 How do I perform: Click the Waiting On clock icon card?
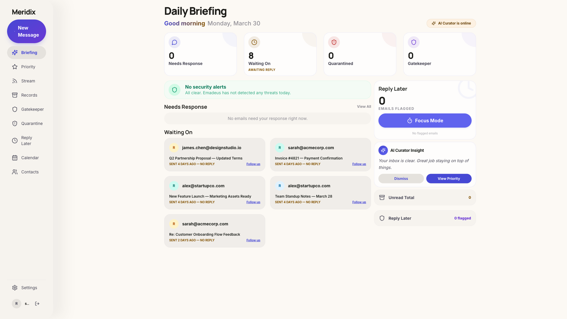[x=254, y=42]
